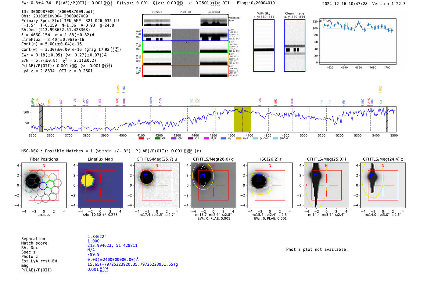The height and width of the screenshot is (291, 427).
Task: Click the separation value 2.84622"
Action: coord(97,237)
